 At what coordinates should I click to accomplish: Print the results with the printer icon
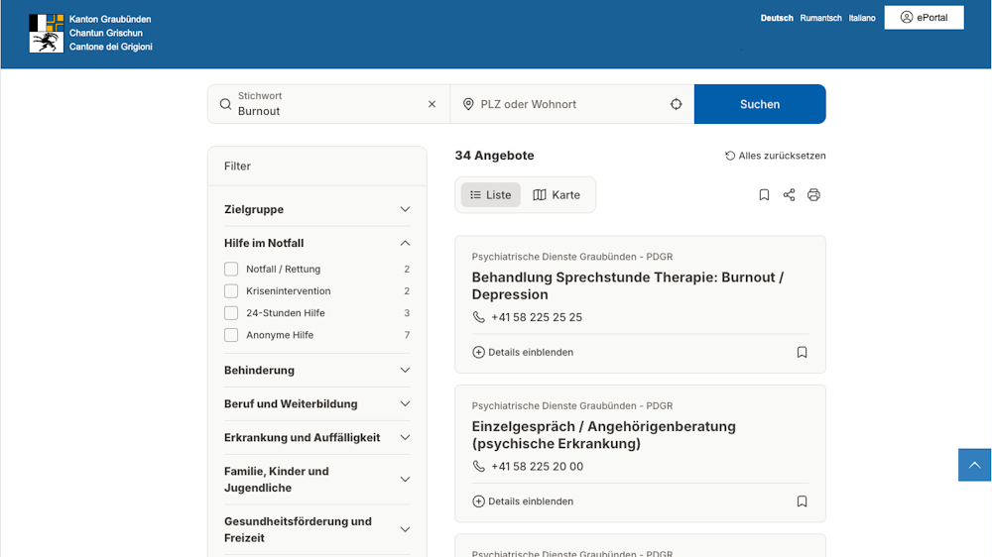813,194
